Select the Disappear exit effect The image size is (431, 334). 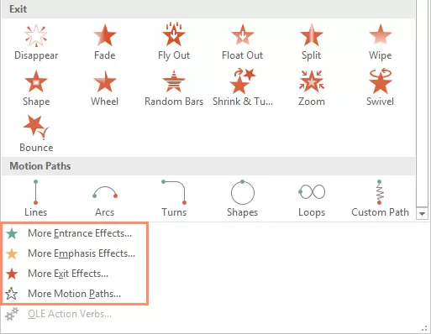point(36,42)
